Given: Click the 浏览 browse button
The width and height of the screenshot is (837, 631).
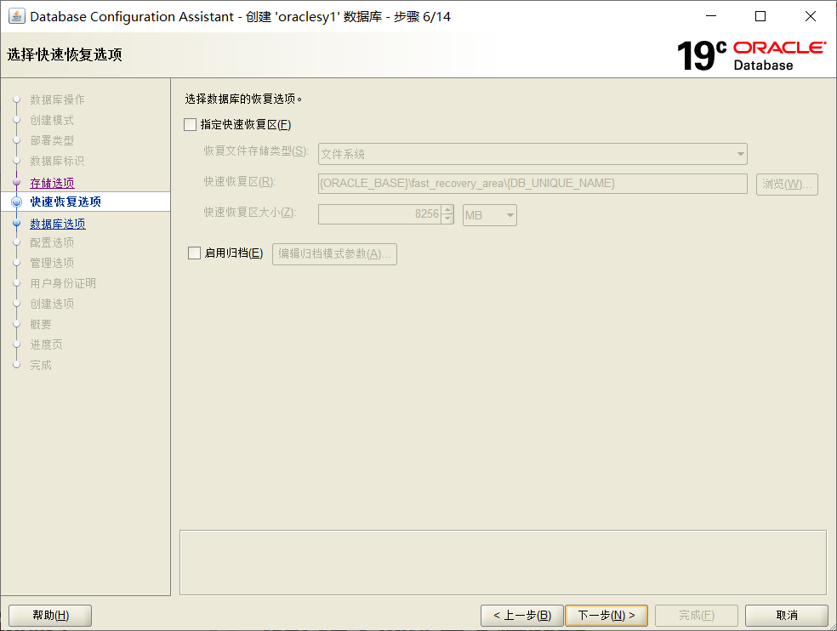Looking at the screenshot, I should 787,185.
